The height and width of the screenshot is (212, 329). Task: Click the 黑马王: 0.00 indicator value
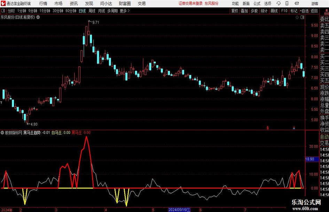pos(81,133)
